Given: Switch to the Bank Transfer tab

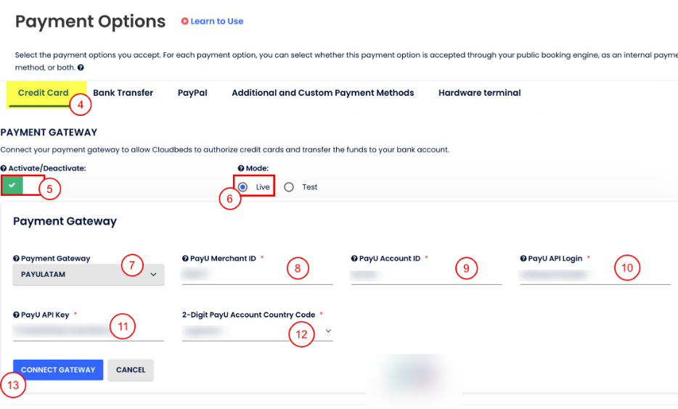Looking at the screenshot, I should pyautogui.click(x=123, y=93).
